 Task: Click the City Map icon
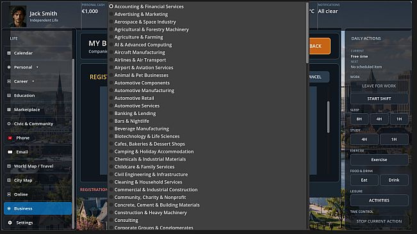9,180
